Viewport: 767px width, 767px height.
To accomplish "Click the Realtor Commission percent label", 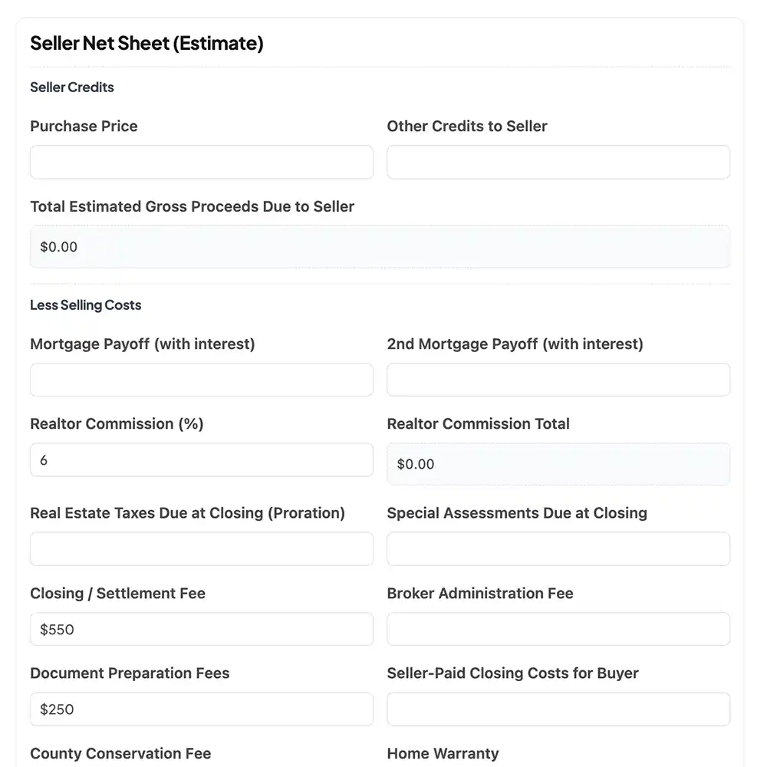I will click(x=117, y=423).
